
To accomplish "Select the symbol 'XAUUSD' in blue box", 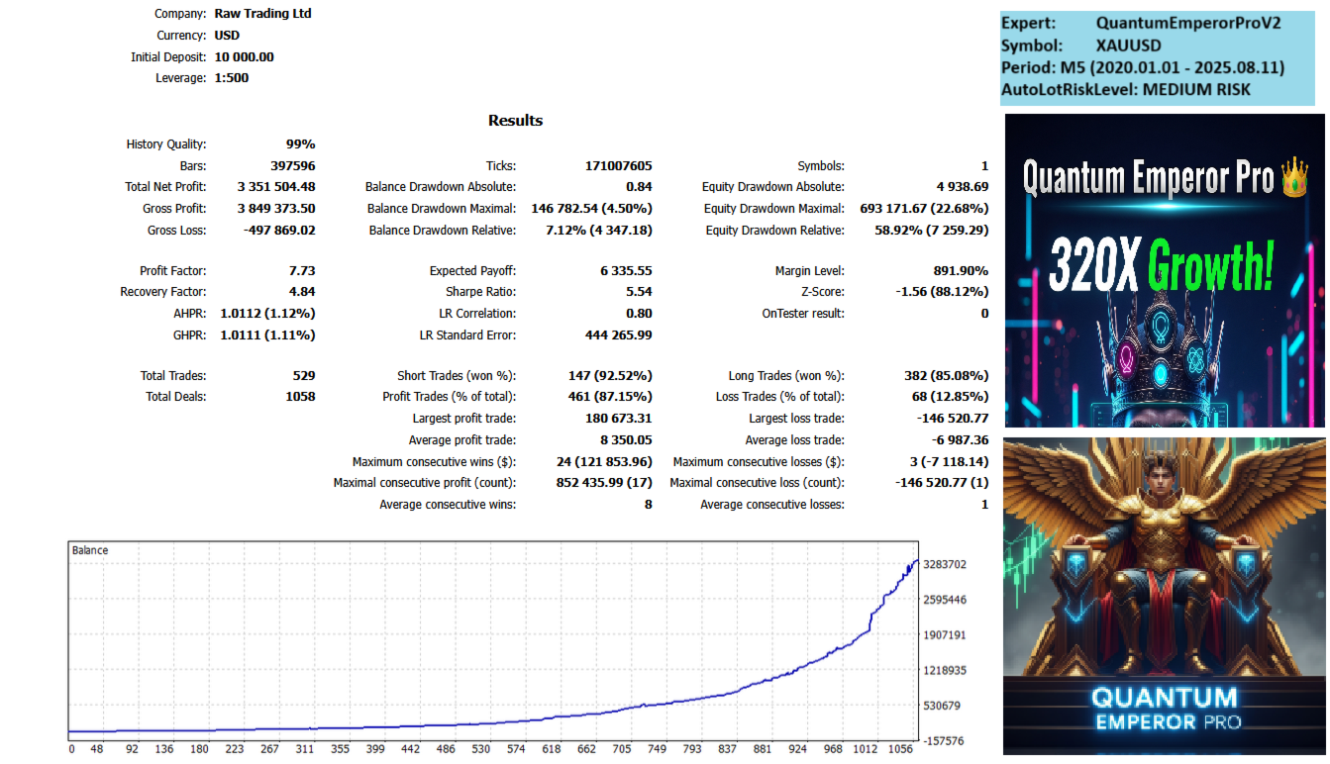I will click(1128, 46).
